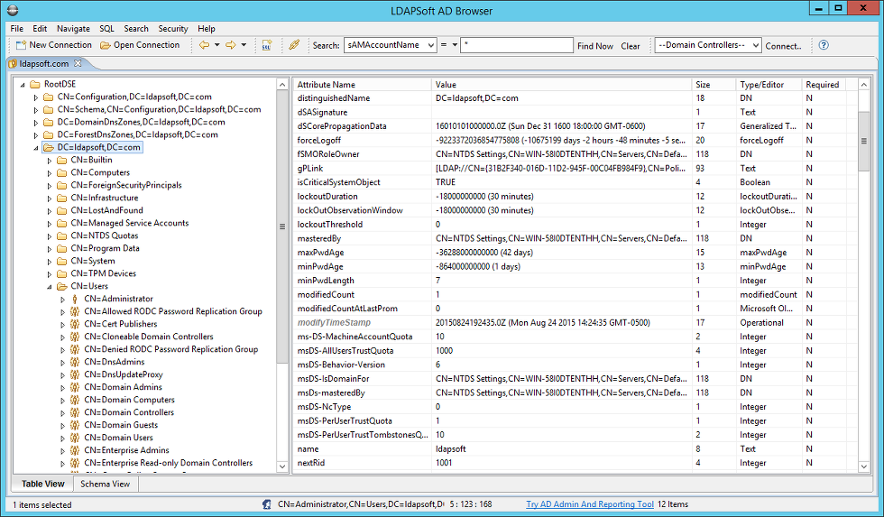884x517 pixels.
Task: Click the Domain Admins group icon
Action: click(x=74, y=387)
